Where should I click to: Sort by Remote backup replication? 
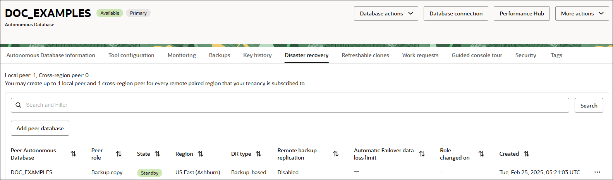click(x=336, y=154)
